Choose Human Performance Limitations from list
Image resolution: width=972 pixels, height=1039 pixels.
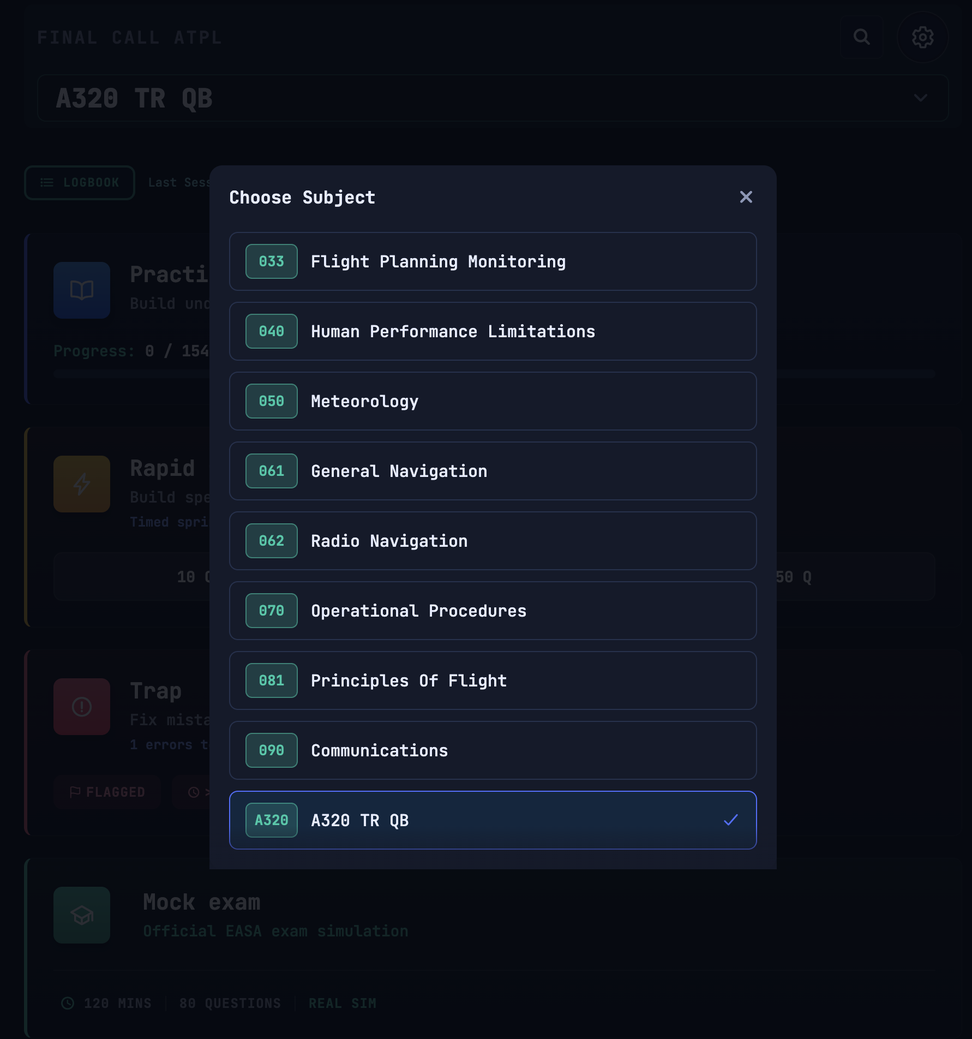[492, 331]
